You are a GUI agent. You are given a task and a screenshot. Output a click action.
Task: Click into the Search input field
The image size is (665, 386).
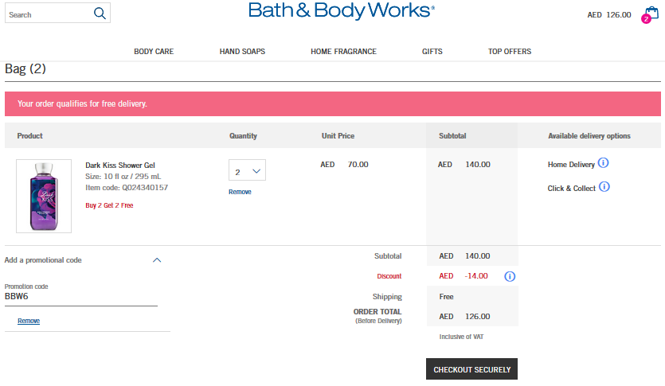pos(48,14)
